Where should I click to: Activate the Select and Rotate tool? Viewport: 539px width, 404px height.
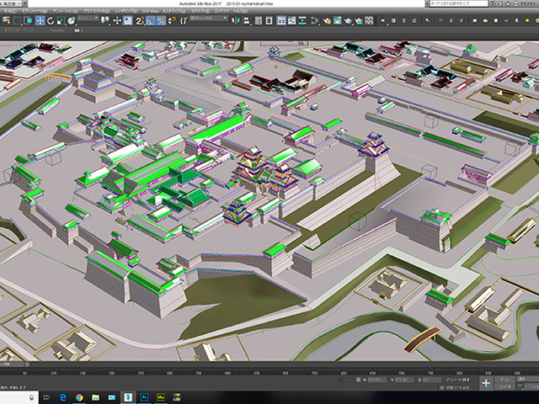click(51, 20)
